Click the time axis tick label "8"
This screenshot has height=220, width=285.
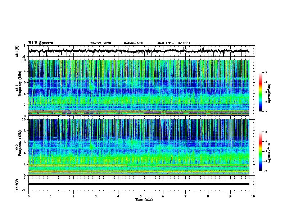coord(208,196)
